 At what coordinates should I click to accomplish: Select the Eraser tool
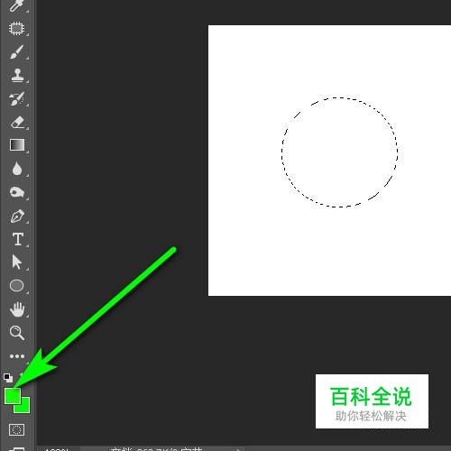point(17,123)
